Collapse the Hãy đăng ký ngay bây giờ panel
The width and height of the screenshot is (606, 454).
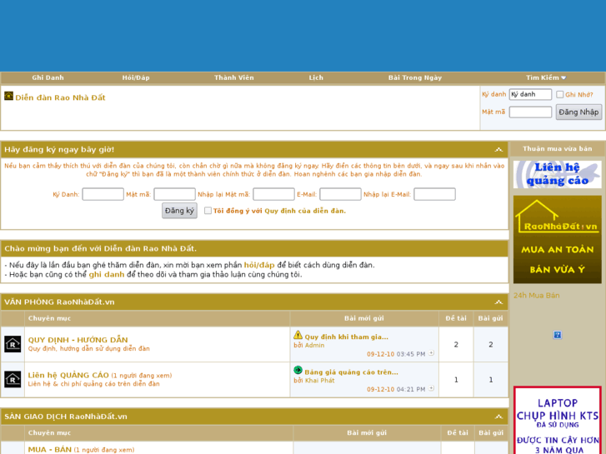coord(498,150)
